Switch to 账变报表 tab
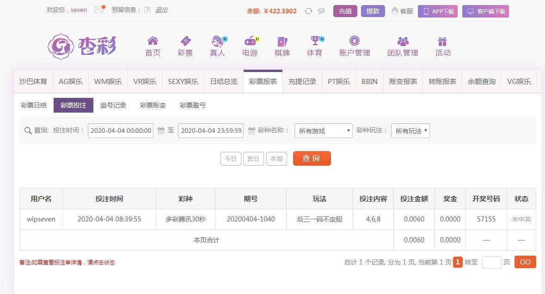This screenshot has width=545, height=294. (x=403, y=82)
